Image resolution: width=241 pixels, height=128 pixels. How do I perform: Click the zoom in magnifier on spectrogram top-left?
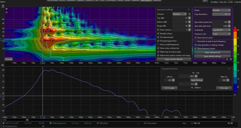(x=6, y=9)
